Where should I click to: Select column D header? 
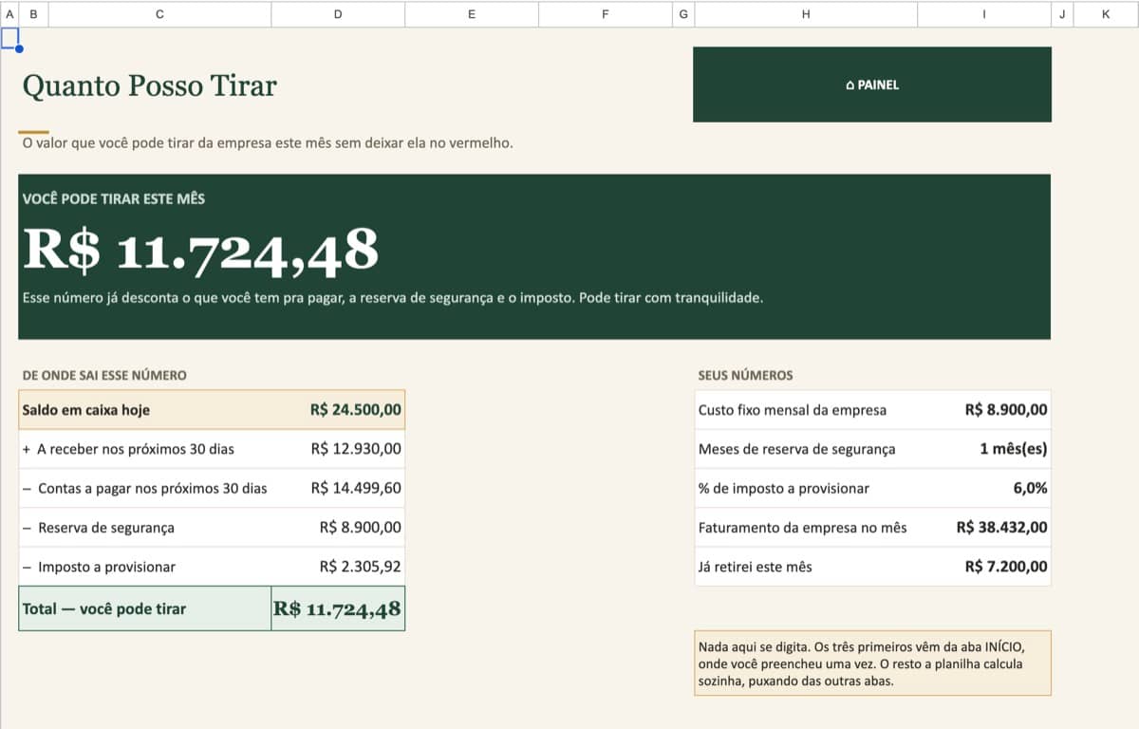coord(338,14)
